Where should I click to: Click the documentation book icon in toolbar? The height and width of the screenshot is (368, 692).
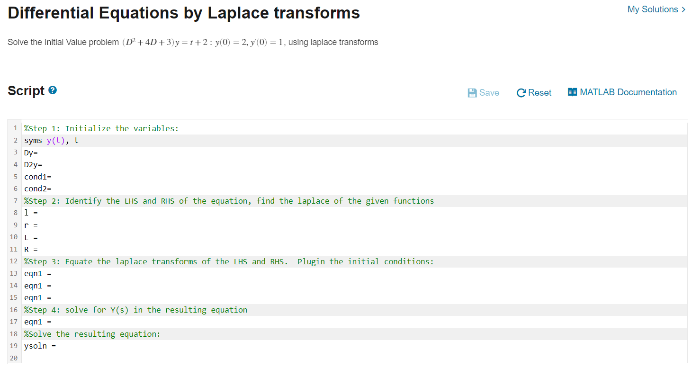point(573,92)
